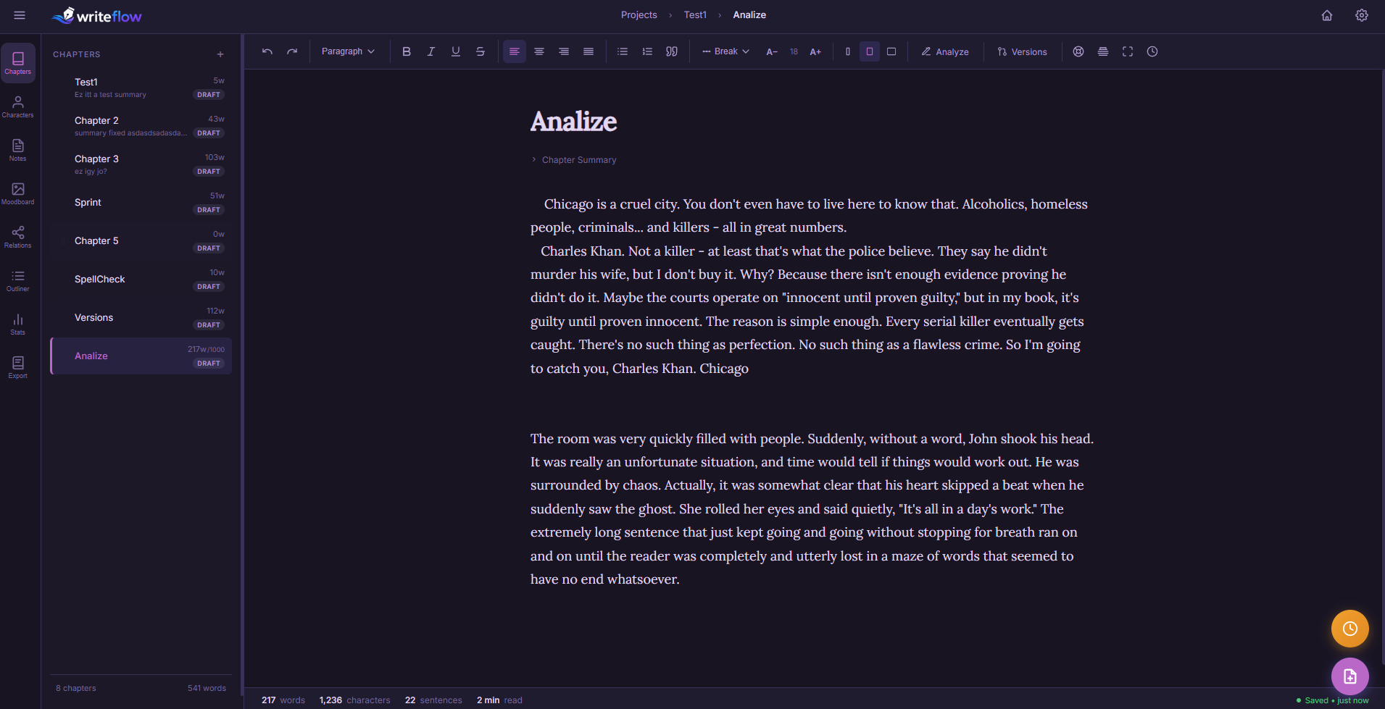1385x709 pixels.
Task: Open the Moodboard sidebar tab
Action: (18, 193)
